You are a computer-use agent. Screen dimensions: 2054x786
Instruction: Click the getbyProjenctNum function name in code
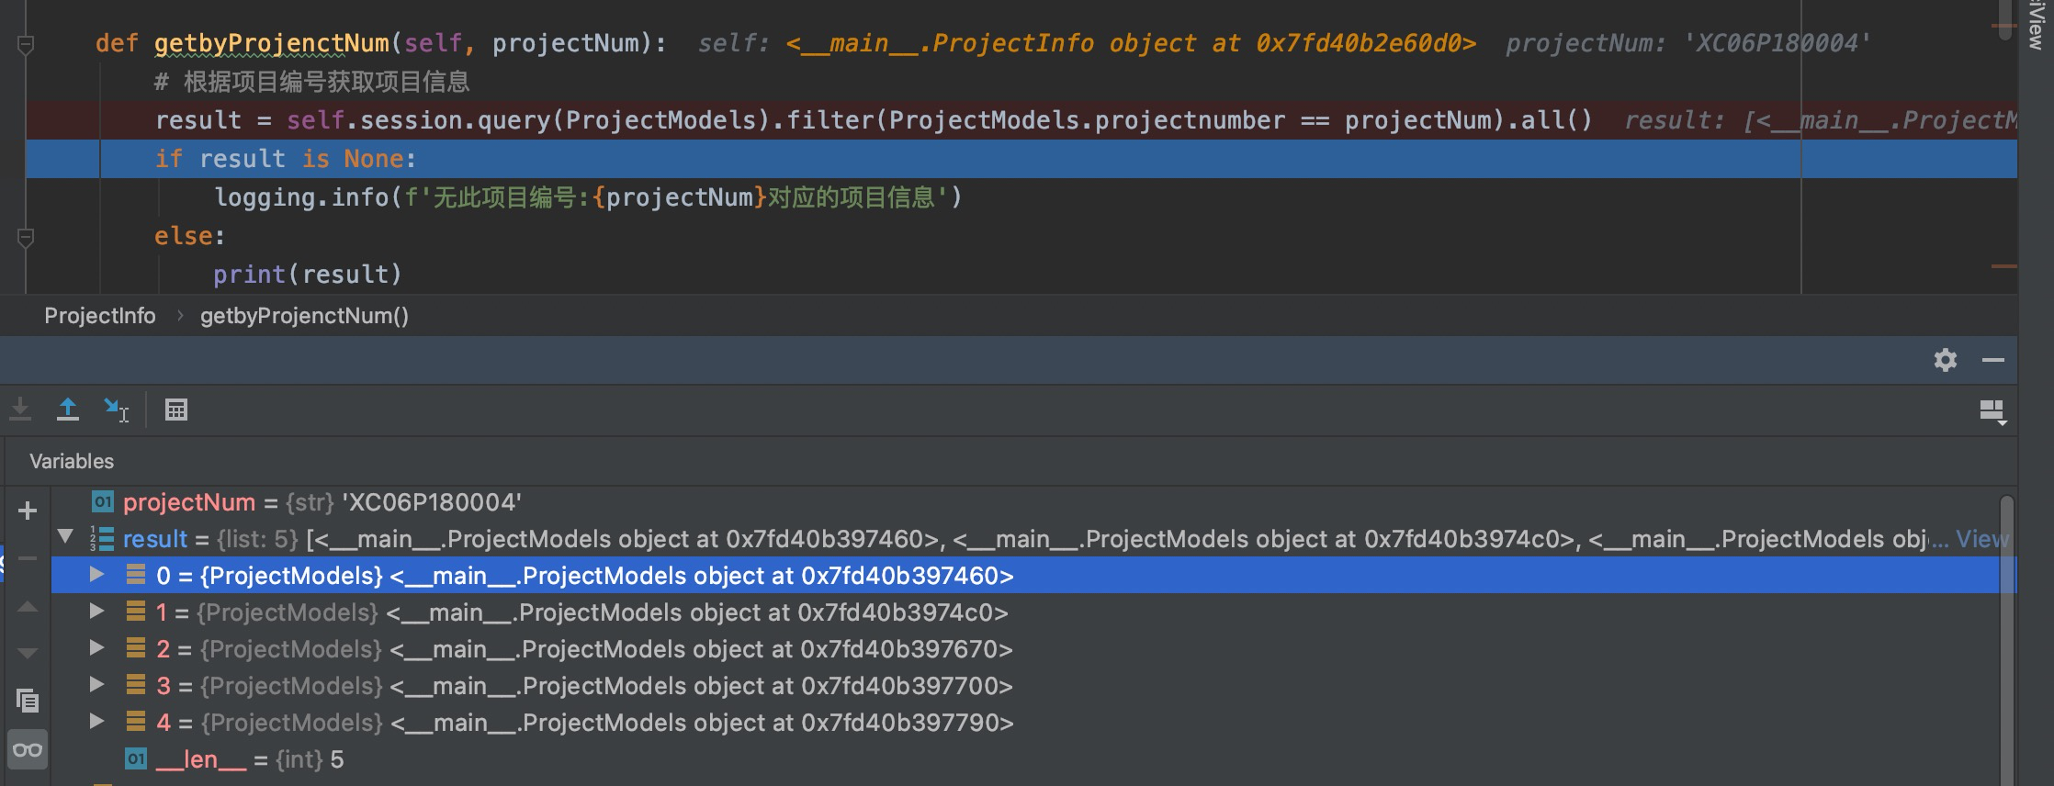tap(272, 43)
